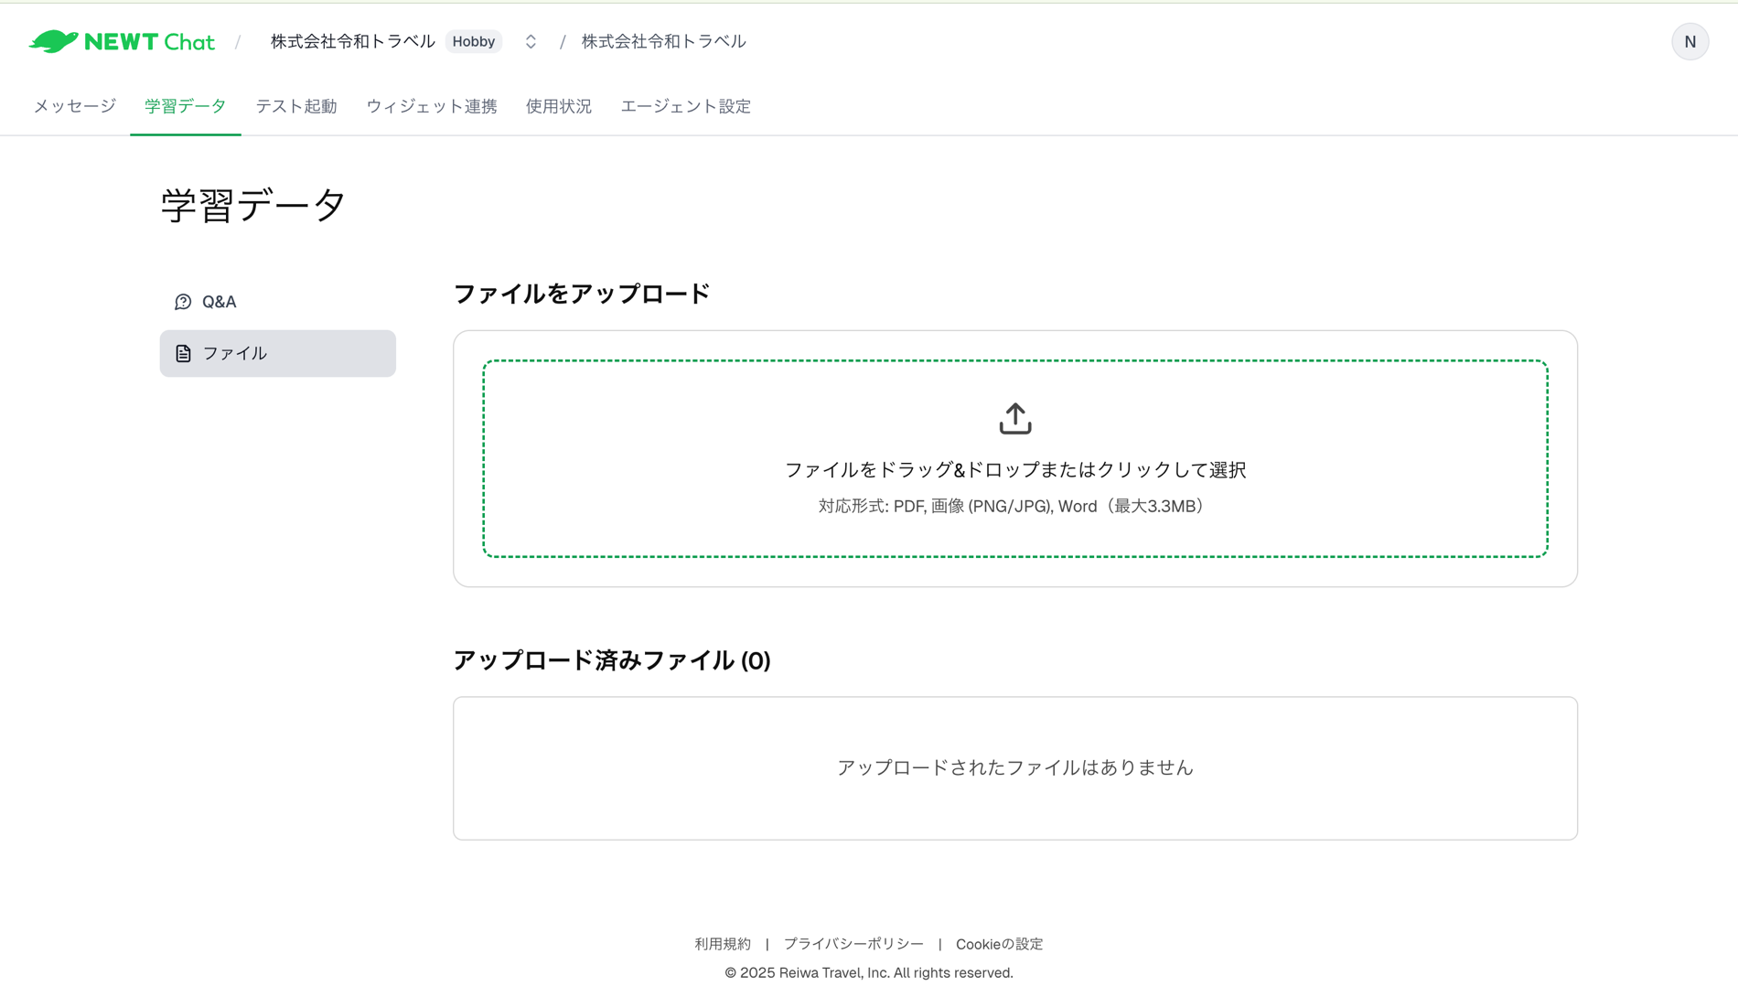Open Cookieの設定
The height and width of the screenshot is (986, 1738).
click(x=999, y=944)
